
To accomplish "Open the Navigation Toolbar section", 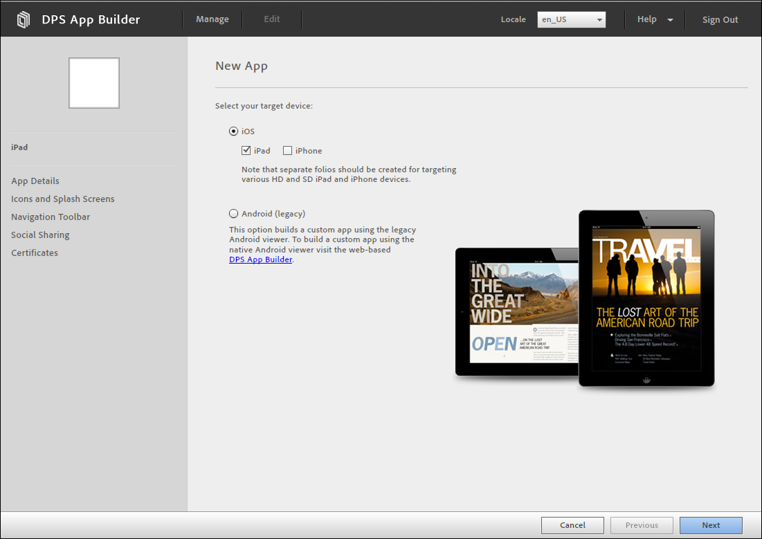I will point(51,217).
